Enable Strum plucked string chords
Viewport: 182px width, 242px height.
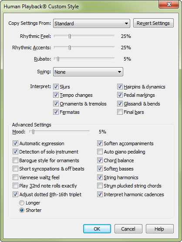[100, 186]
